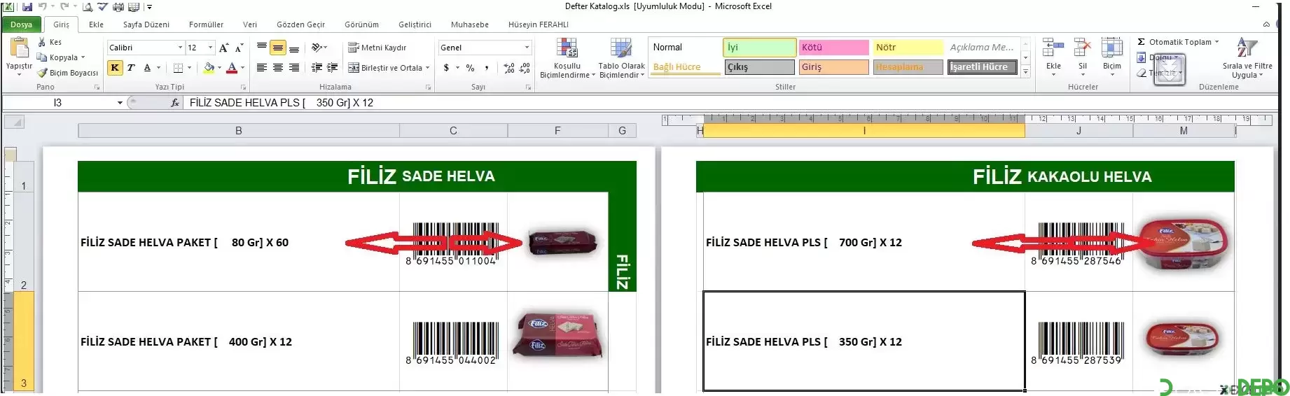This screenshot has width=1290, height=396.
Task: Open the Dosya tab
Action: [21, 24]
